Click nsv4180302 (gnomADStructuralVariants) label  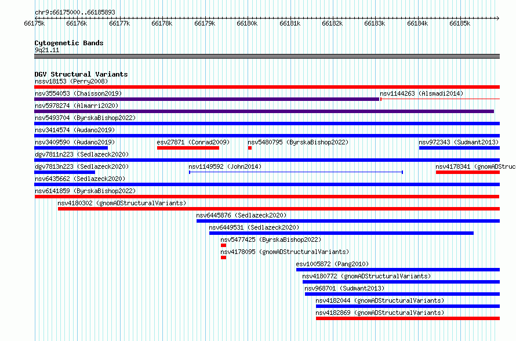[x=122, y=203]
